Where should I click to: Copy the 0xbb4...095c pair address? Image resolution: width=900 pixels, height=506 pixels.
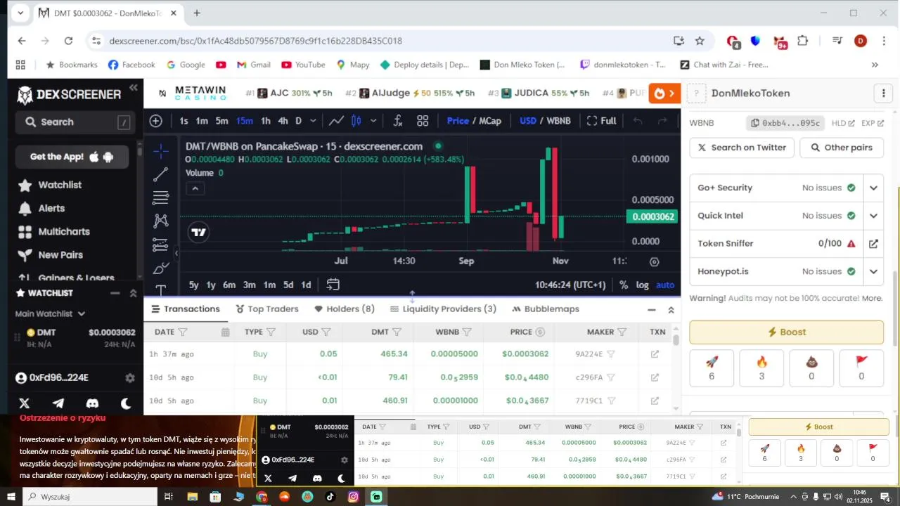(785, 123)
